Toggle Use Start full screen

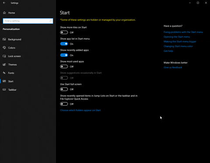click(x=64, y=89)
